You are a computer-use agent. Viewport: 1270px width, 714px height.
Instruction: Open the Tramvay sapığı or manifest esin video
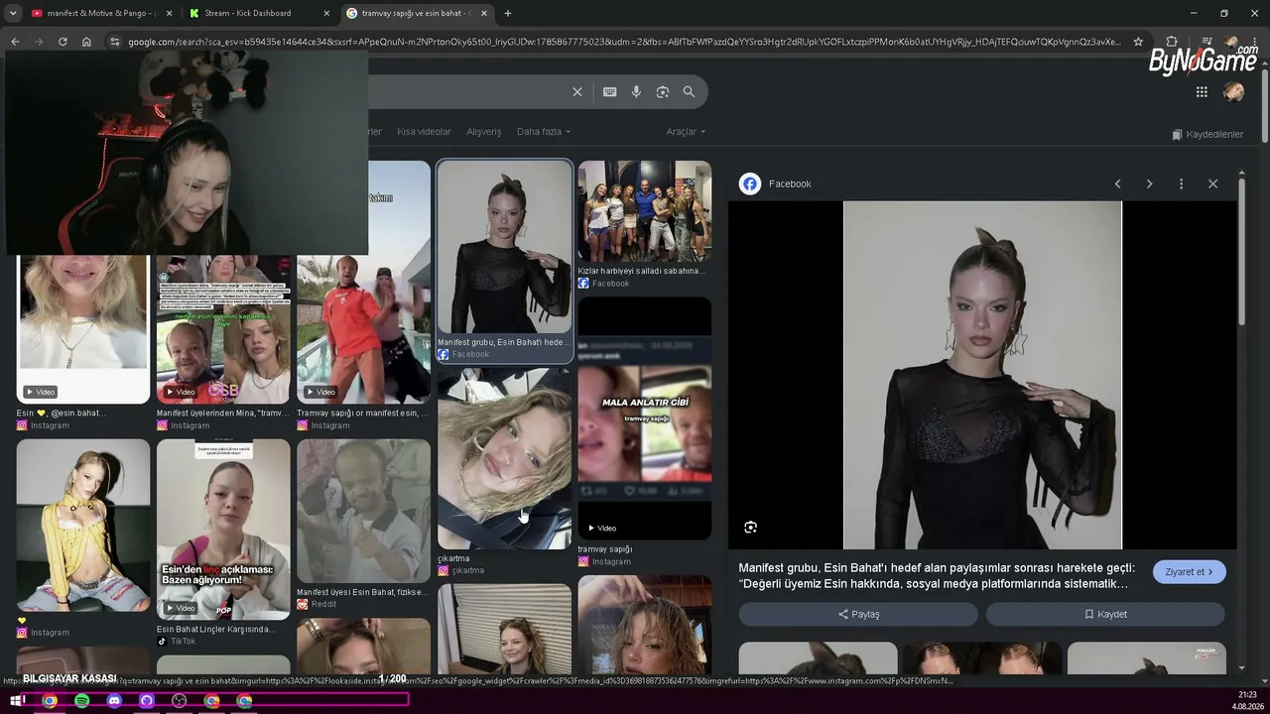click(363, 329)
